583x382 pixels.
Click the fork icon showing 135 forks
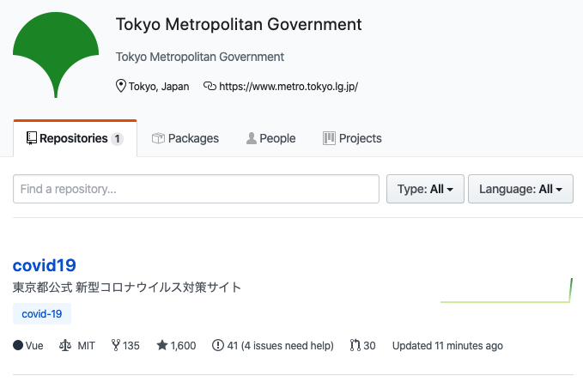(x=115, y=346)
